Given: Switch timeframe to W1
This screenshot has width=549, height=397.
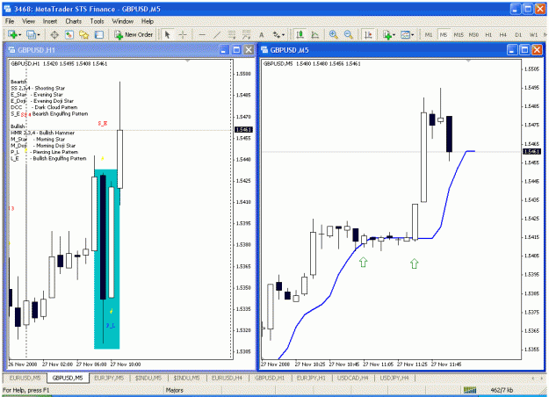Looking at the screenshot, I should click(533, 34).
